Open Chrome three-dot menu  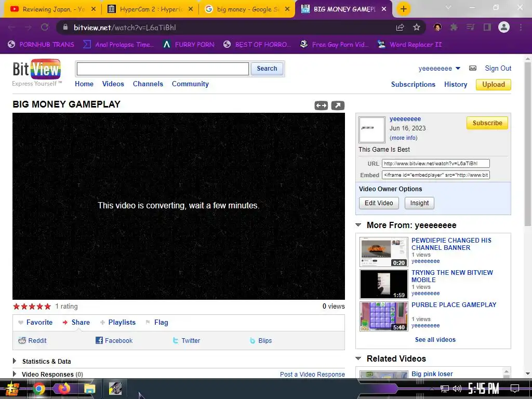point(521,27)
